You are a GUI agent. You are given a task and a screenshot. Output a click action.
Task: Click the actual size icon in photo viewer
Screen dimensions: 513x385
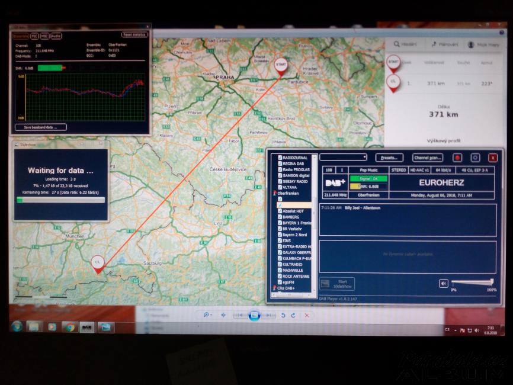pyautogui.click(x=223, y=315)
